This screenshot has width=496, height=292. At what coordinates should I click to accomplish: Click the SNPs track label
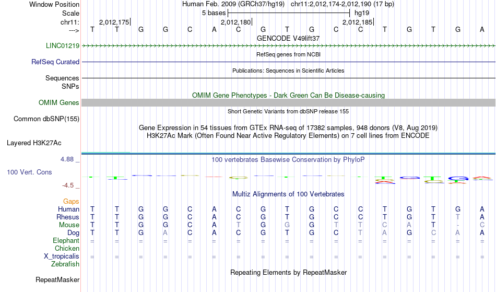tap(70, 86)
